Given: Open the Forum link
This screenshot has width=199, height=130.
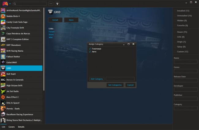Looking at the screenshot, I should pos(51,32).
